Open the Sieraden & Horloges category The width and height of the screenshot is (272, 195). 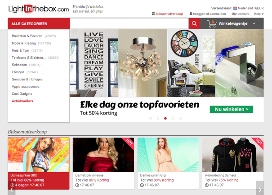pyautogui.click(x=27, y=79)
